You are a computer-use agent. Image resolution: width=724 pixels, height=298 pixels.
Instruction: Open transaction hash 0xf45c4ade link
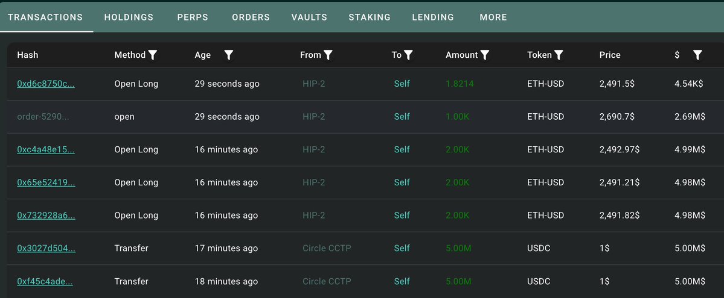tap(45, 281)
